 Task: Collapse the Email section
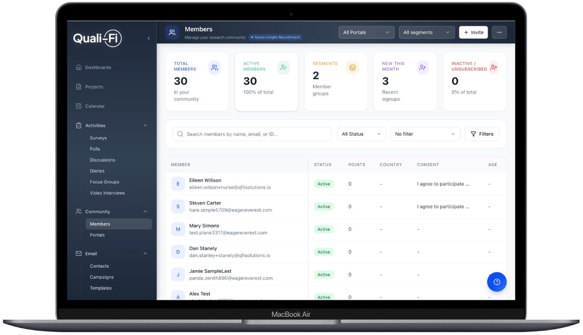click(x=145, y=254)
